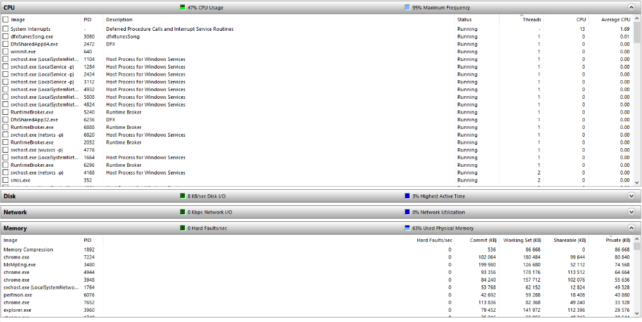Click the blue Maximum Frequency indicator icon

pos(407,7)
